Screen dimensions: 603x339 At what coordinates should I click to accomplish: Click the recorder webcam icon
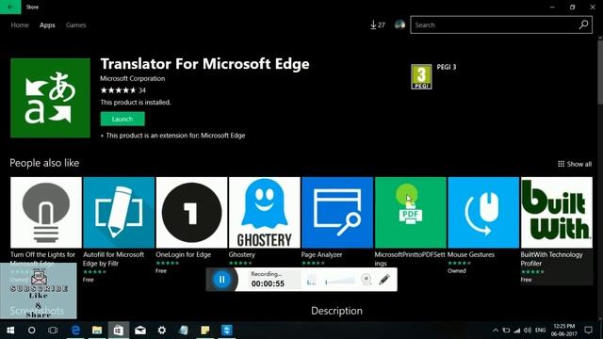click(x=367, y=280)
